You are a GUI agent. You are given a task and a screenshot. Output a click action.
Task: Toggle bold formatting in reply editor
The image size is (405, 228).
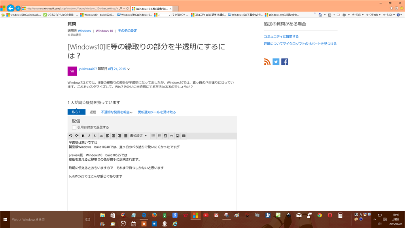(x=83, y=136)
